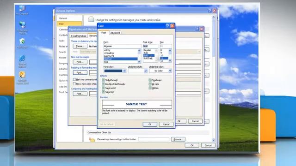Click Cancel in Signatures and Stationery window

click(195, 121)
